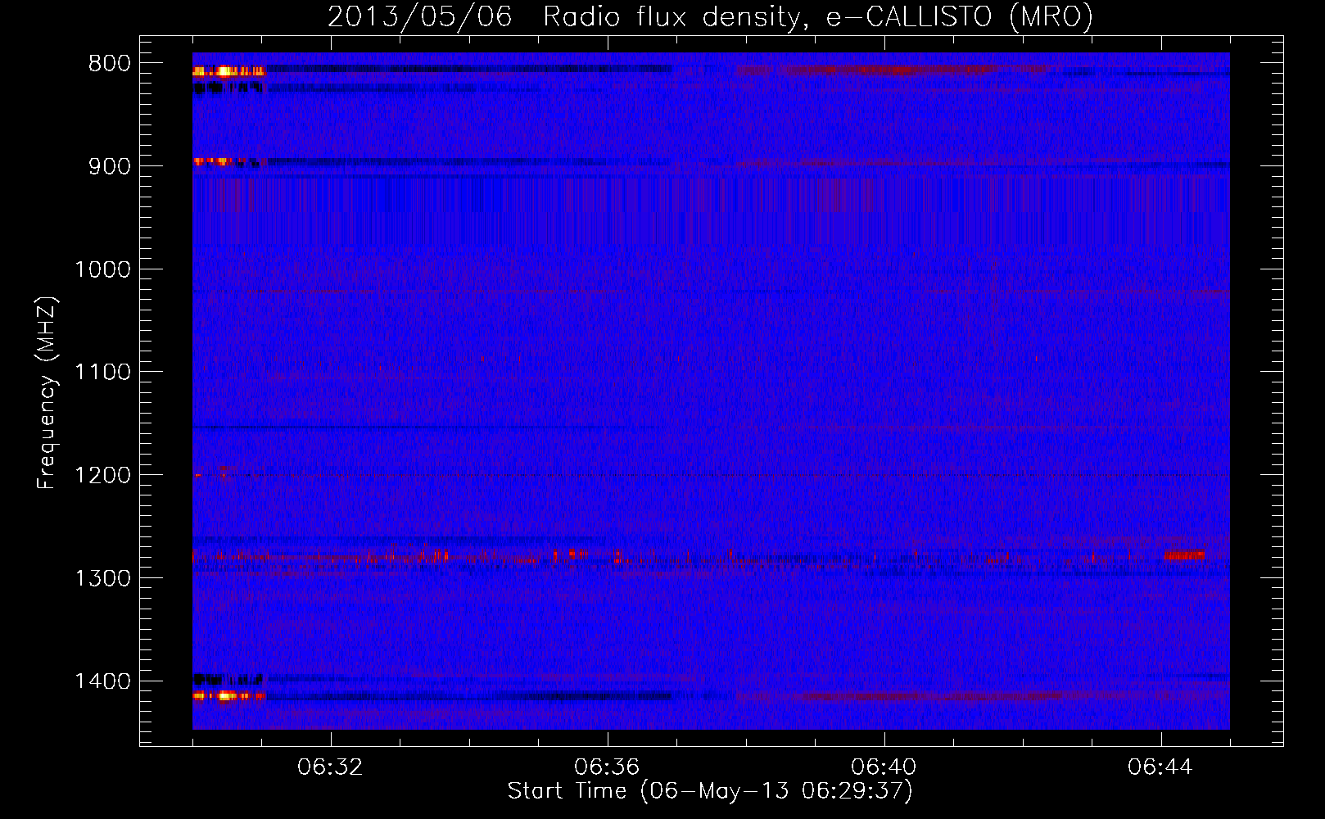This screenshot has width=1325, height=819.
Task: Select the 'Frequency (MHZ)' y-axis label
Action: [x=47, y=393]
